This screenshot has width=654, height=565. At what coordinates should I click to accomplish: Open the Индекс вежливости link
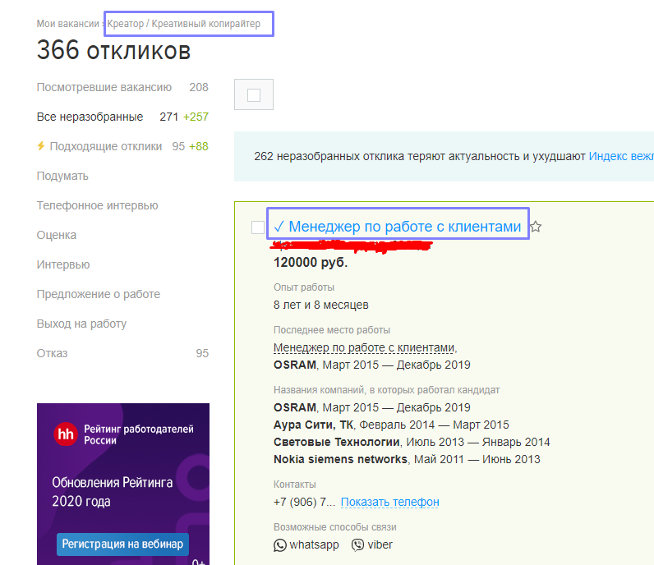point(621,156)
